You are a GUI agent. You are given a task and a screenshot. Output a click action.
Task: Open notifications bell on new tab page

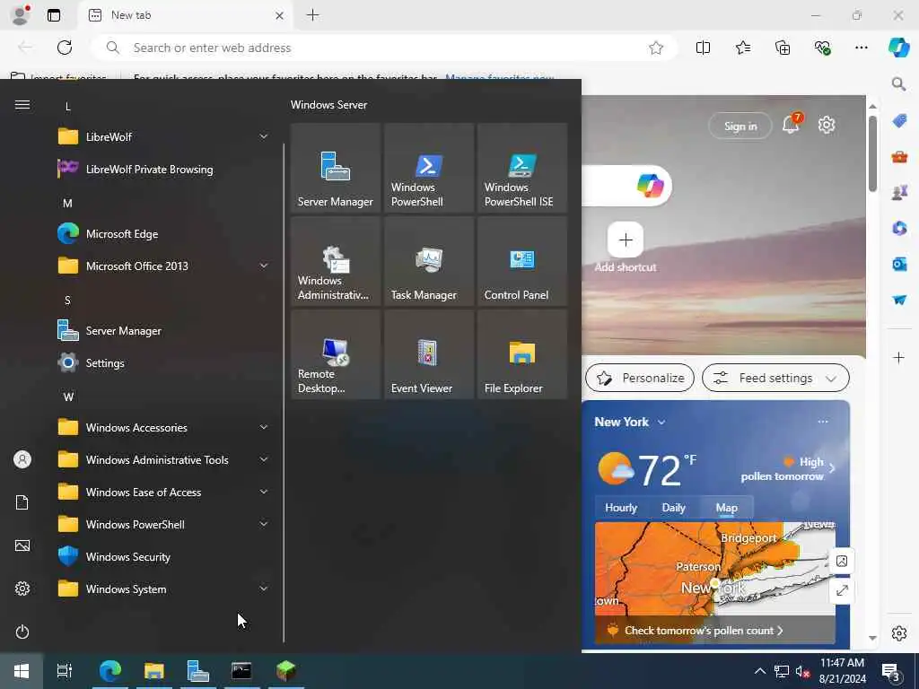click(x=791, y=124)
